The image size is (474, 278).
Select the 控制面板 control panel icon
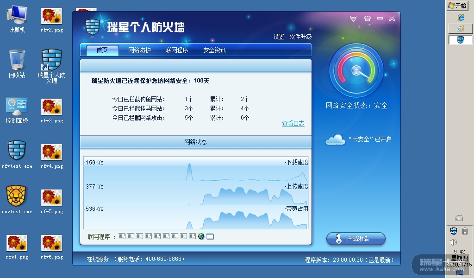(17, 110)
